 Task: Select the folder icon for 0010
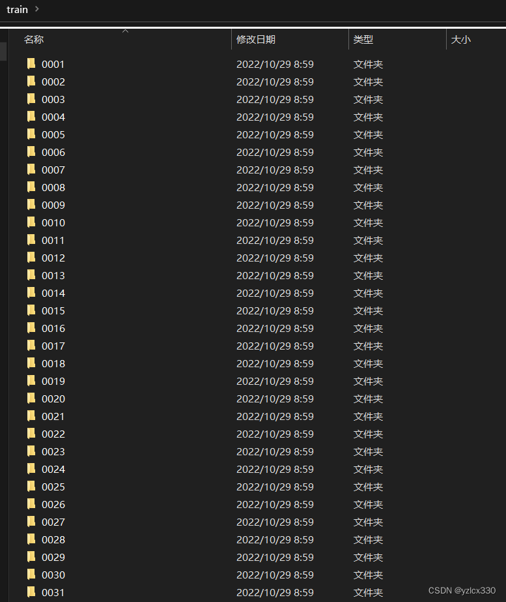pos(31,222)
